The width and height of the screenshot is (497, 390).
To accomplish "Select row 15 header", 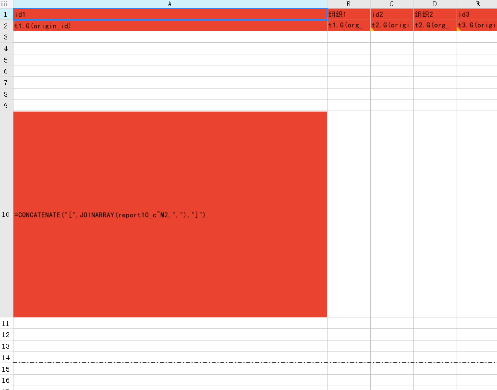I will click(x=6, y=369).
